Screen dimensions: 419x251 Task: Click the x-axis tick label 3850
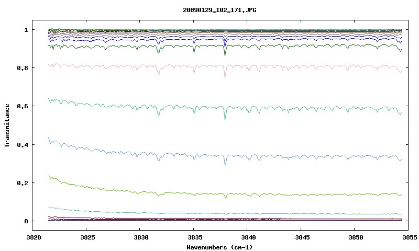click(x=356, y=237)
